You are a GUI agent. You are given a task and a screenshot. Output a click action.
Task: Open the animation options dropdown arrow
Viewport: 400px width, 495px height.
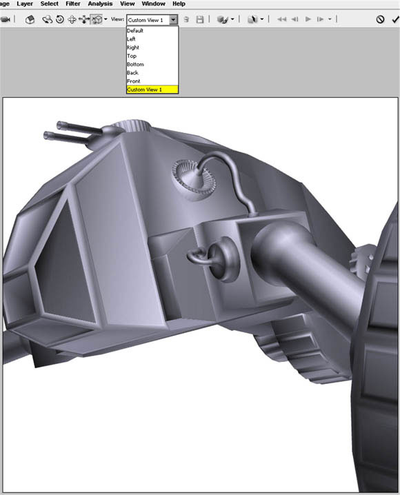[x=330, y=19]
